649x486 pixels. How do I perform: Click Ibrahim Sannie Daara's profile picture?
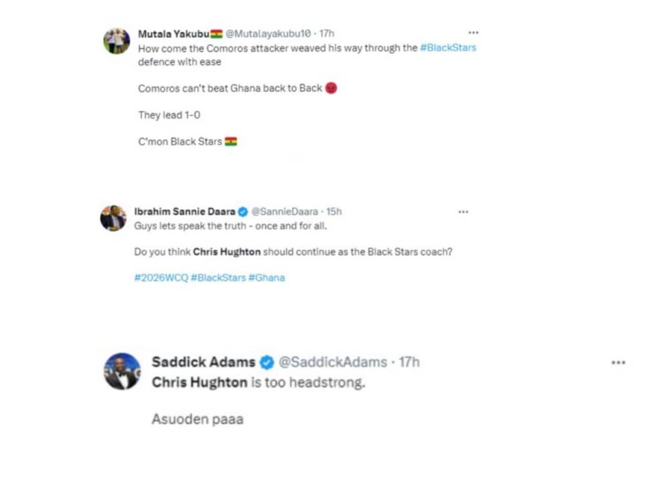[113, 219]
